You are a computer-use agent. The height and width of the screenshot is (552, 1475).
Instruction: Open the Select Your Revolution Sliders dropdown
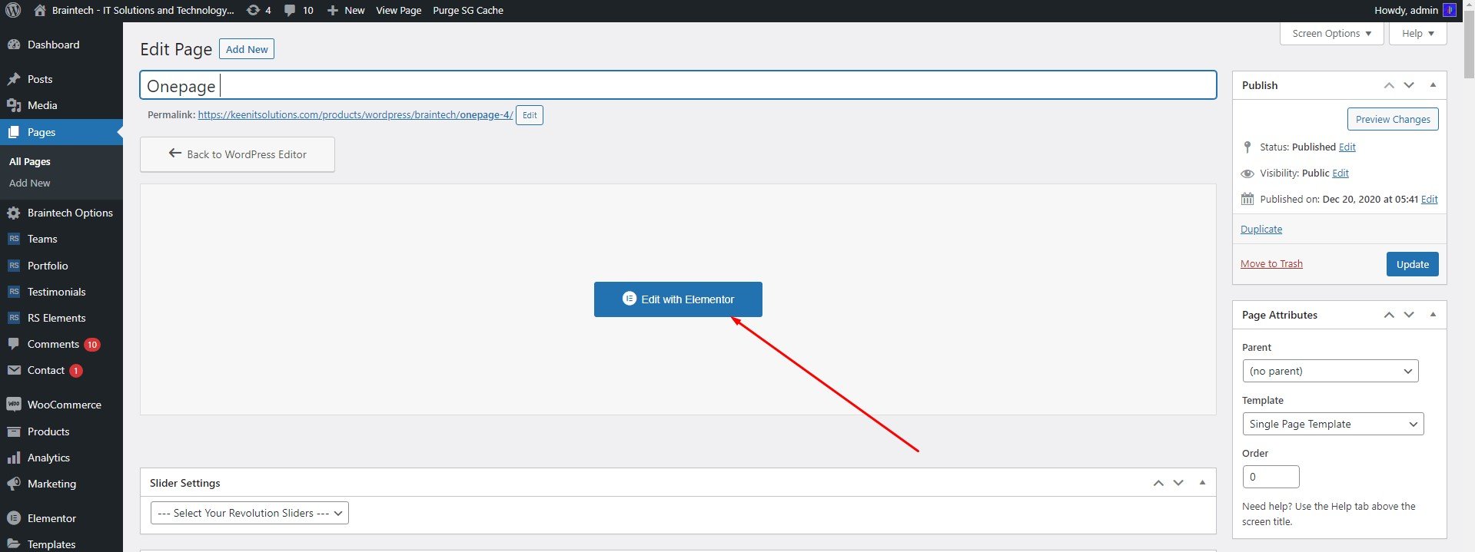[250, 513]
